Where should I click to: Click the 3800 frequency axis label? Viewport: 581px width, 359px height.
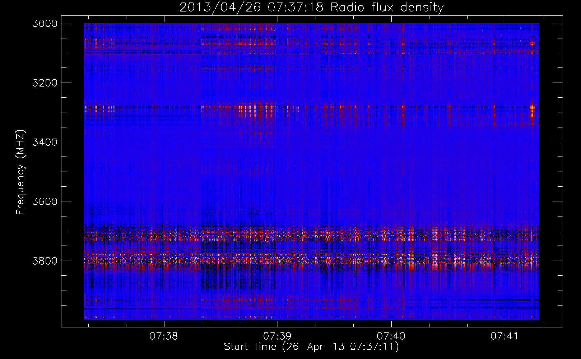(x=45, y=261)
